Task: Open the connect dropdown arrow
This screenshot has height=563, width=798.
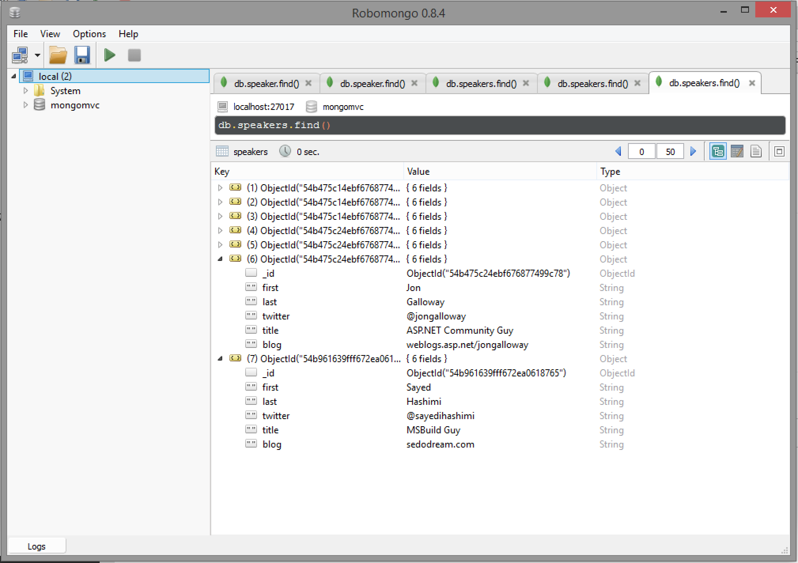Action: [38, 55]
